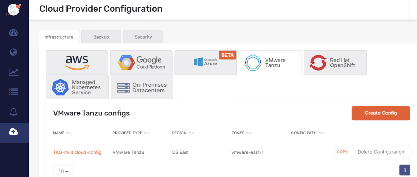
Task: Click the Create Config button
Action: pos(381,113)
